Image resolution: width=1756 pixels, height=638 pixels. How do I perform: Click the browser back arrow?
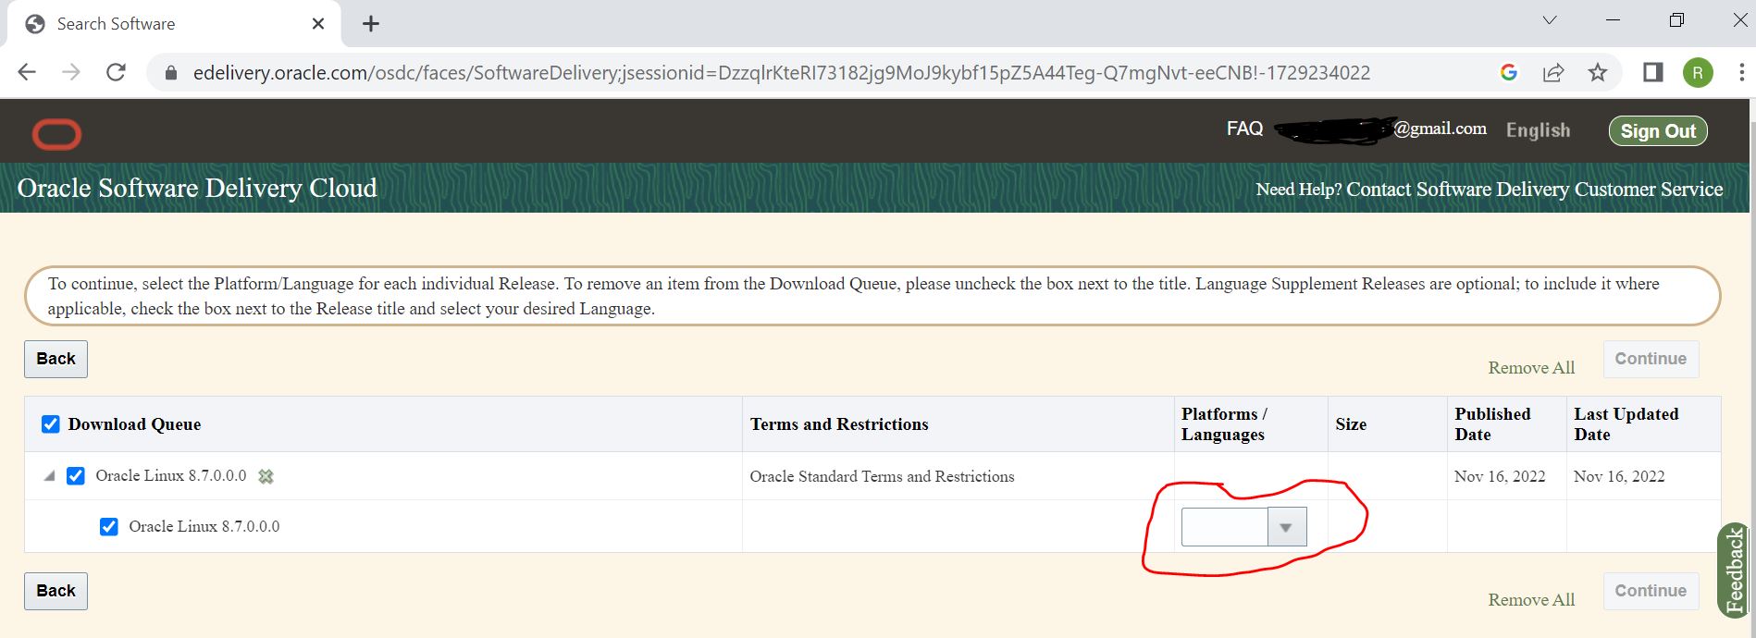click(27, 72)
